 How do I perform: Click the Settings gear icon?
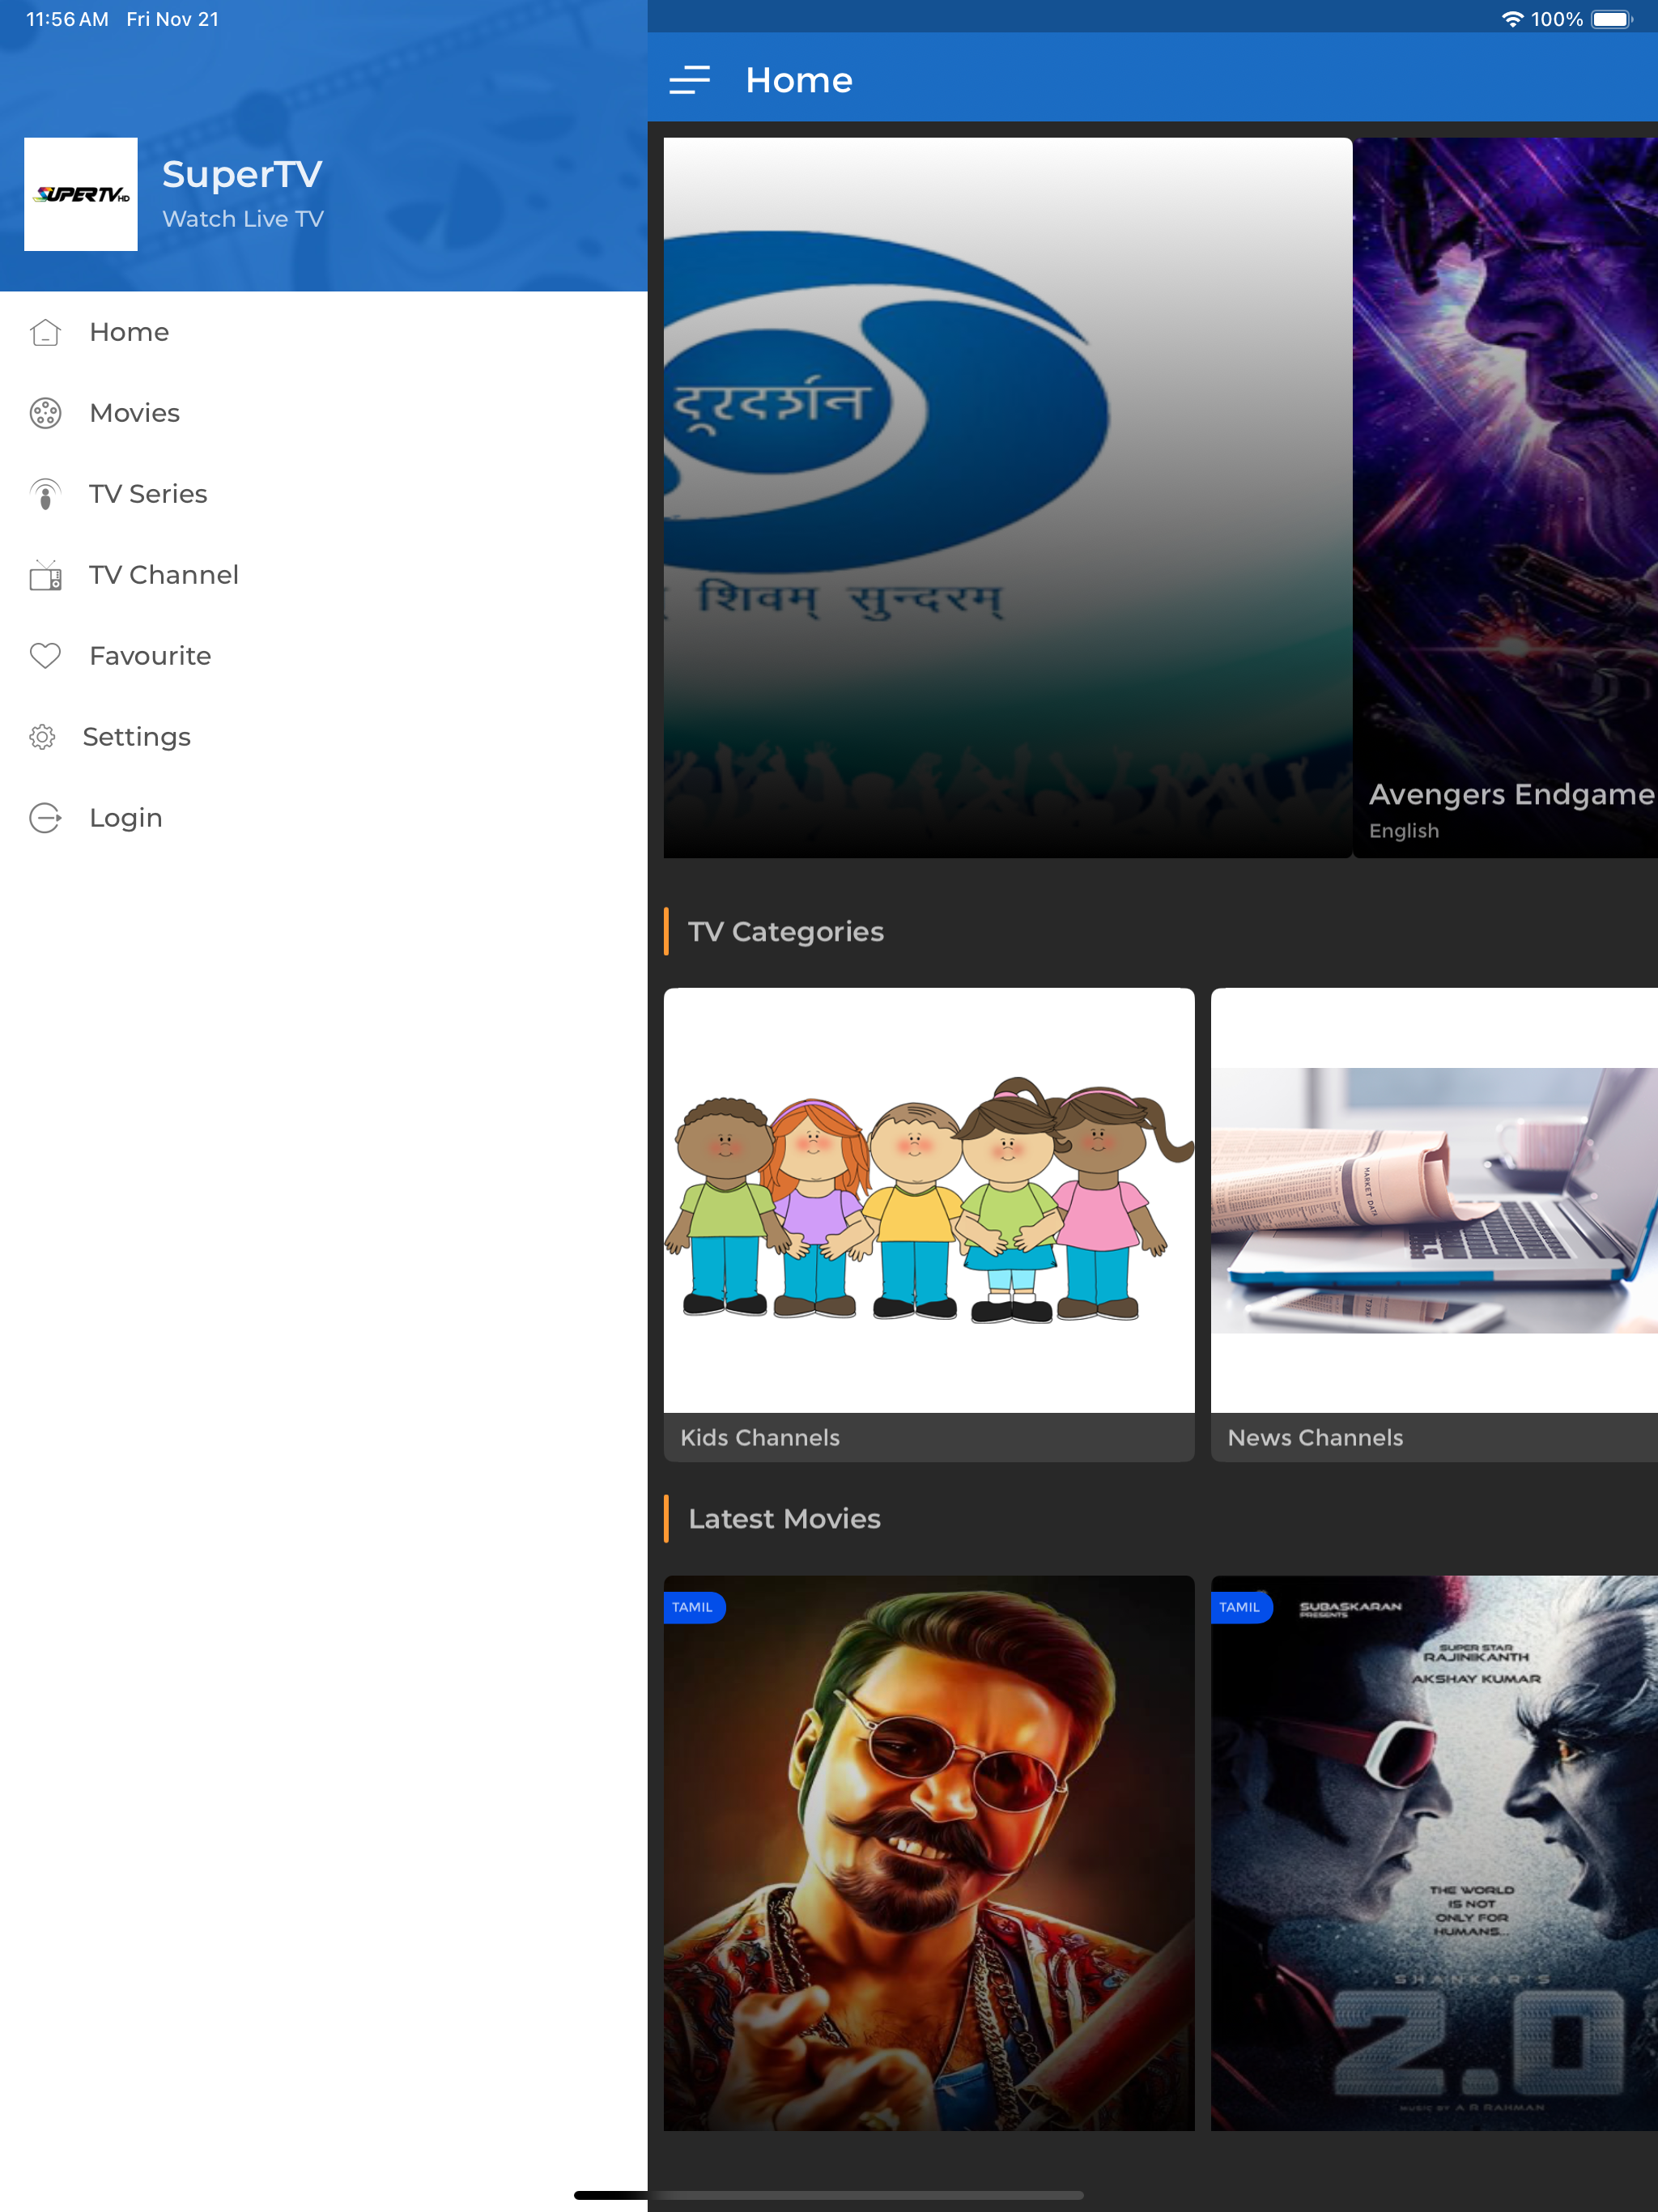click(42, 737)
